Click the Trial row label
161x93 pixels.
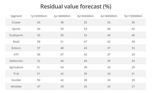click(16, 74)
